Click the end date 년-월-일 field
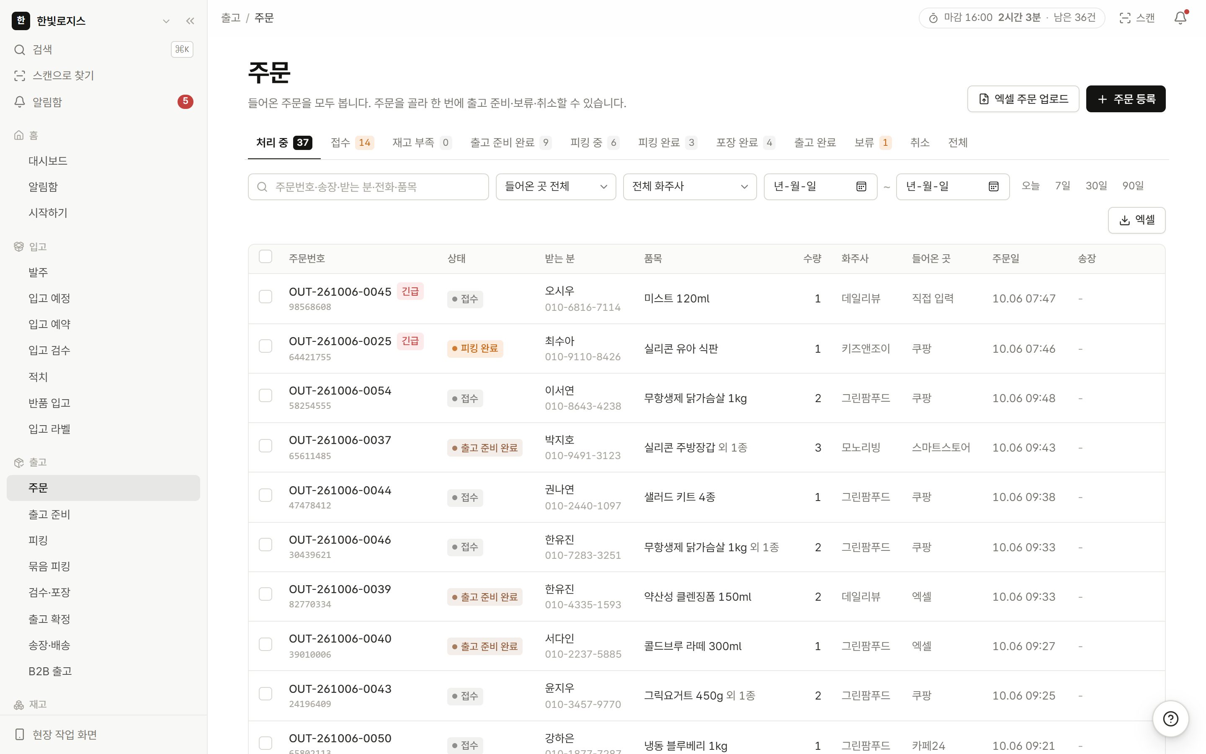 point(952,186)
